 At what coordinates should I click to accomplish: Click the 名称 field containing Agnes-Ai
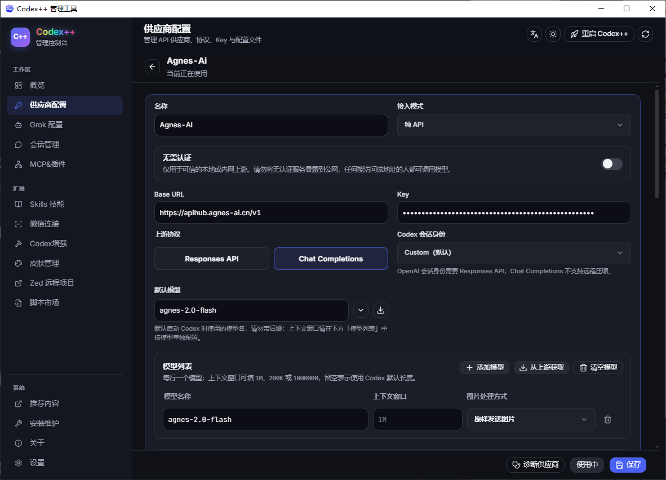271,125
